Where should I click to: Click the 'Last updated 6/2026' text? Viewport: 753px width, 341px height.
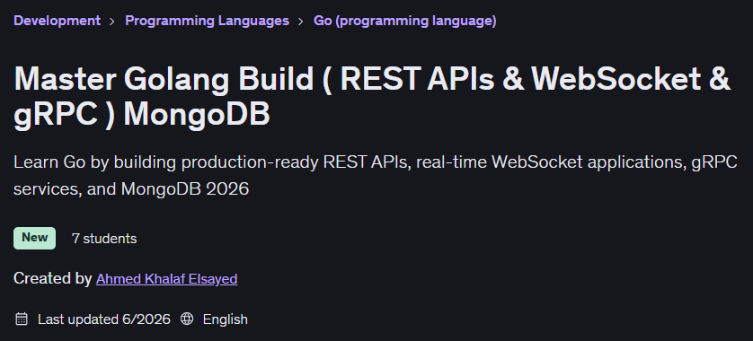tap(104, 319)
